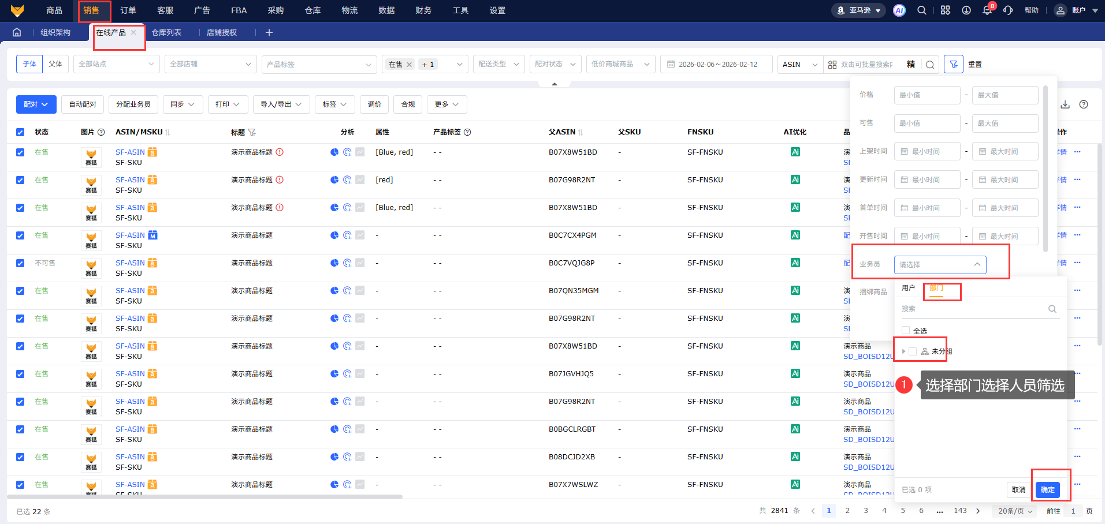The height and width of the screenshot is (524, 1105).
Task: Go to home via the house icon
Action: pos(17,32)
